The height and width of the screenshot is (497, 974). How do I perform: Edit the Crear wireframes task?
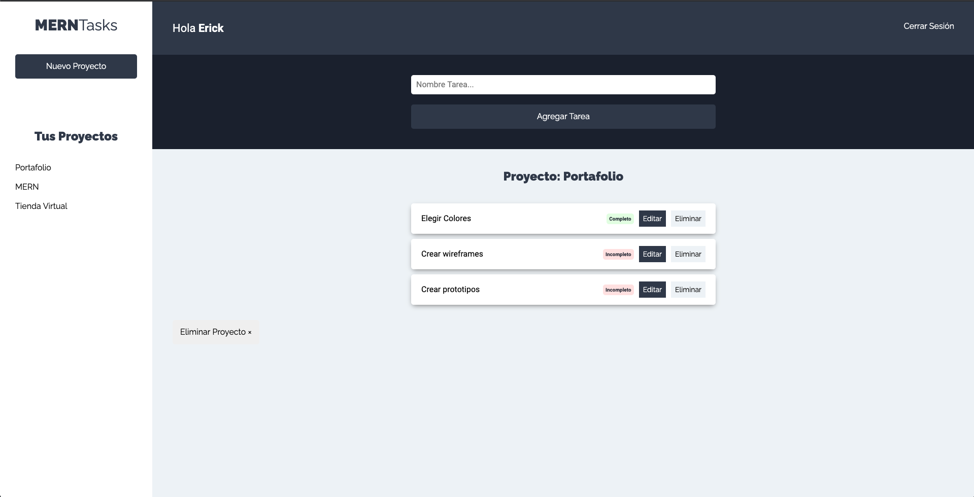pos(652,254)
